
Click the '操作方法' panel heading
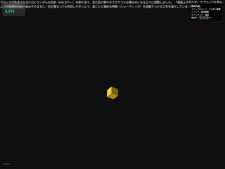pyautogui.click(x=195, y=6)
